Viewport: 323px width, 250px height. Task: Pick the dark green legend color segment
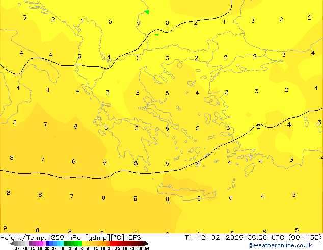point(66,243)
